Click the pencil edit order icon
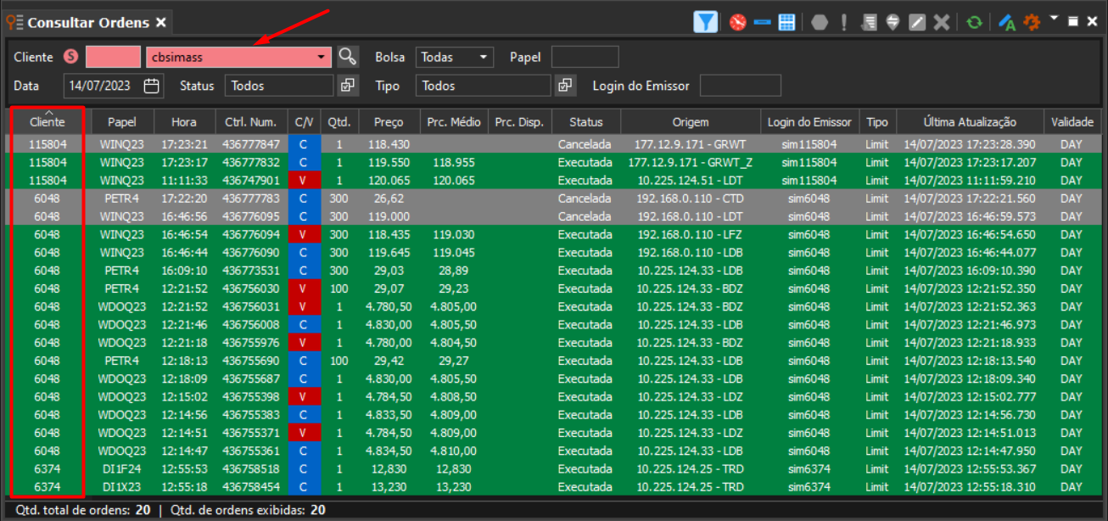1108x521 pixels. [916, 23]
